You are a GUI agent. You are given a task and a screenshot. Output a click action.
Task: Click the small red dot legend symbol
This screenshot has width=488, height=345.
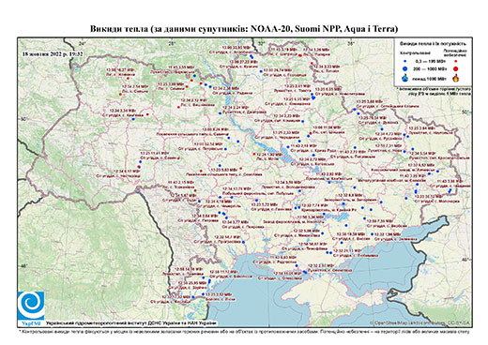[x=456, y=62]
